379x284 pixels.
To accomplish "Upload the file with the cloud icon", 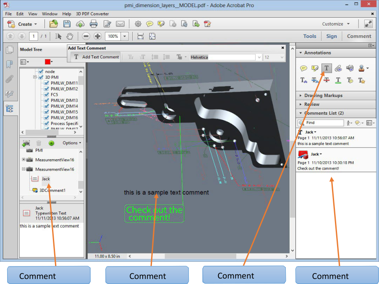I will tap(80, 24).
